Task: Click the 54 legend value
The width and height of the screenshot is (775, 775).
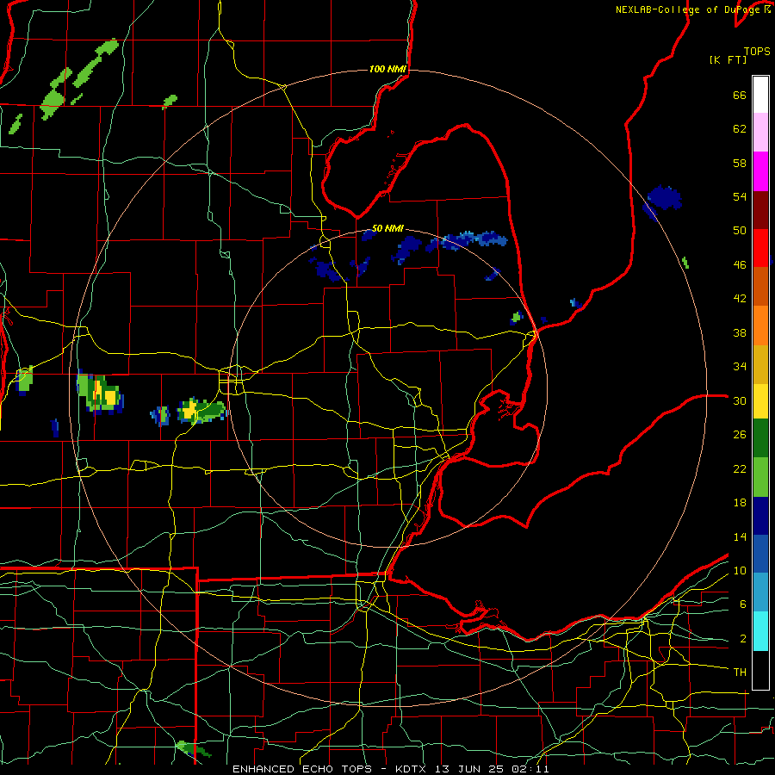Action: click(x=740, y=196)
